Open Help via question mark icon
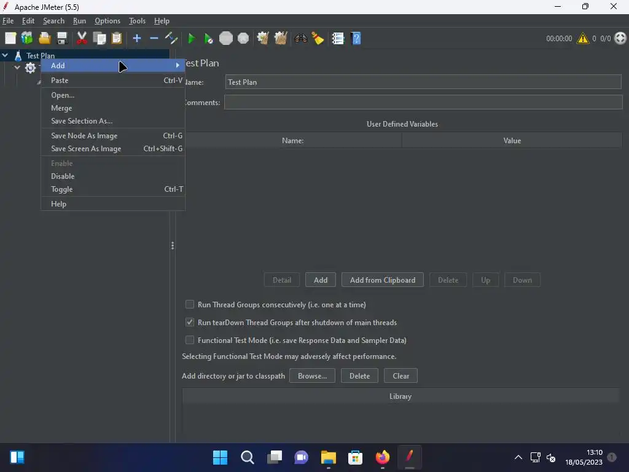This screenshot has height=472, width=629. point(356,39)
